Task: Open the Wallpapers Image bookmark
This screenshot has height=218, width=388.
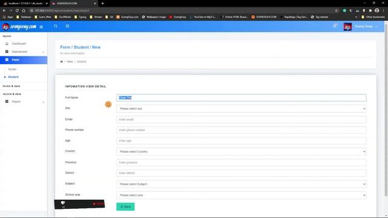Action: tap(153, 17)
